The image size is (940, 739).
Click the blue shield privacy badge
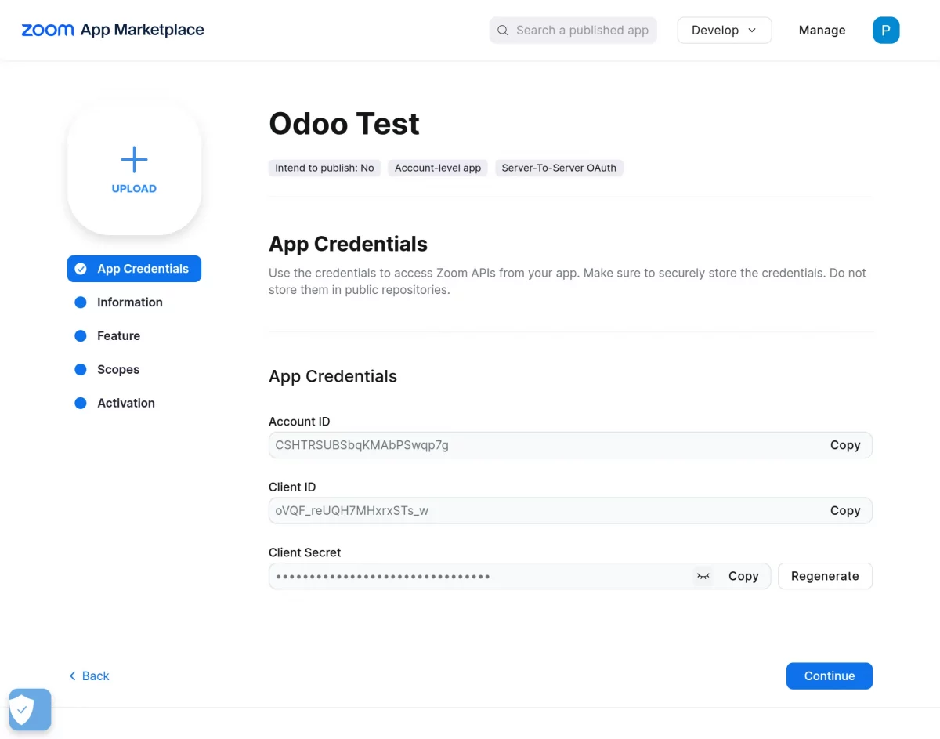click(30, 710)
